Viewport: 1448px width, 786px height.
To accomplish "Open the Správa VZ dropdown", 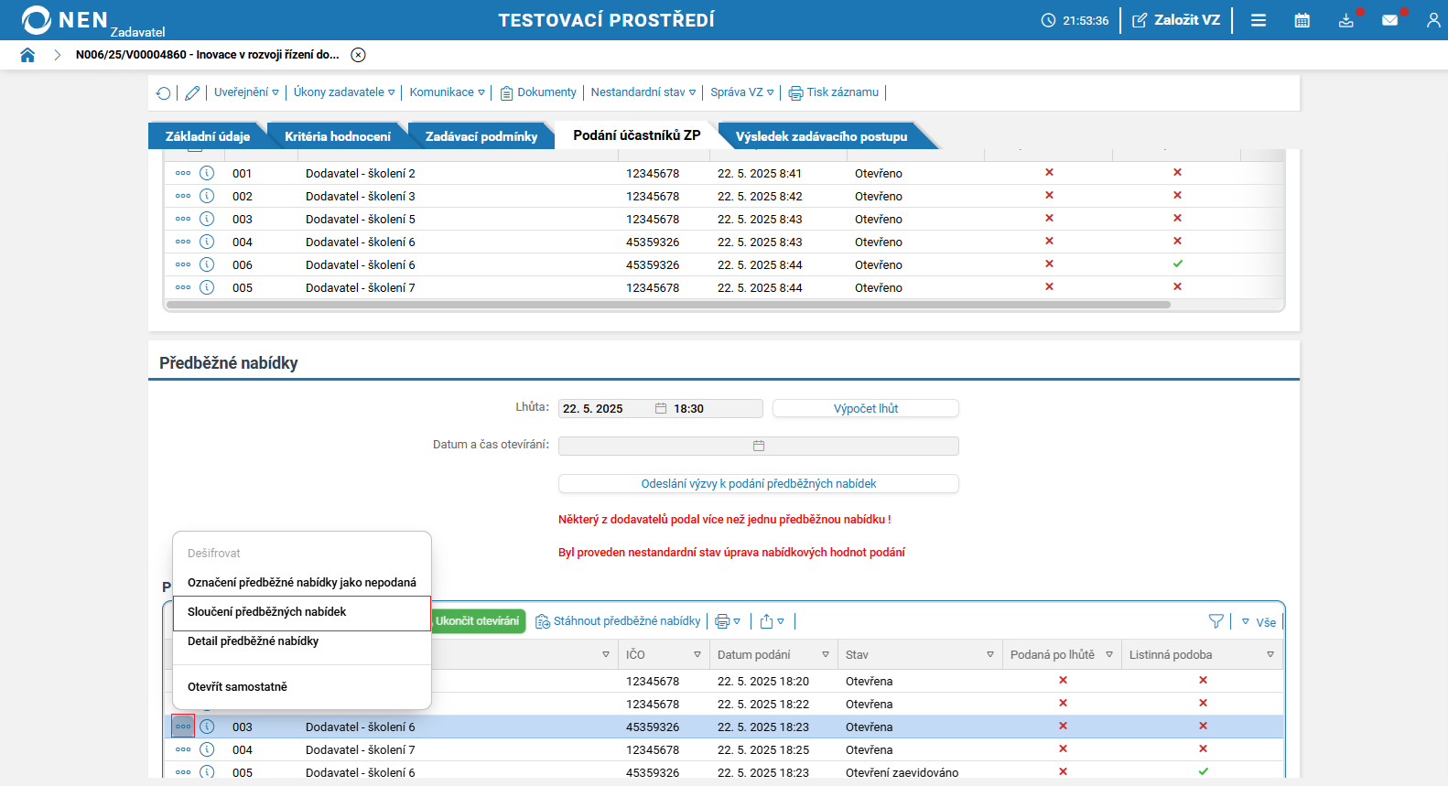I will pyautogui.click(x=742, y=92).
